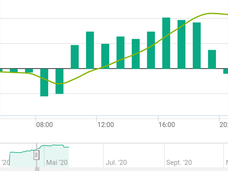
Task: Click the partially visible negative bar at 20:00
Action: 226,71
